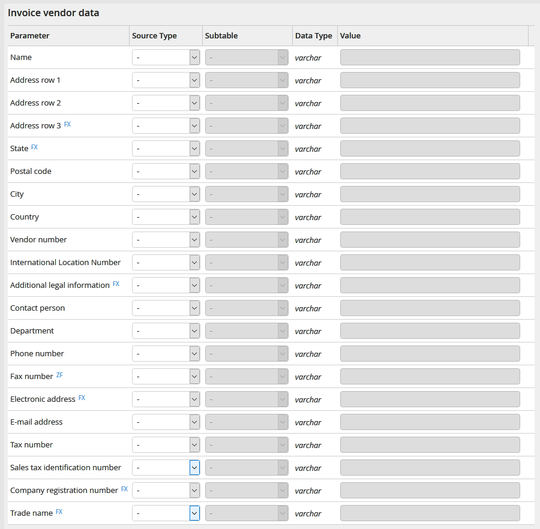The image size is (540, 529).
Task: Open Source Type for Company registration number
Action: (166, 491)
